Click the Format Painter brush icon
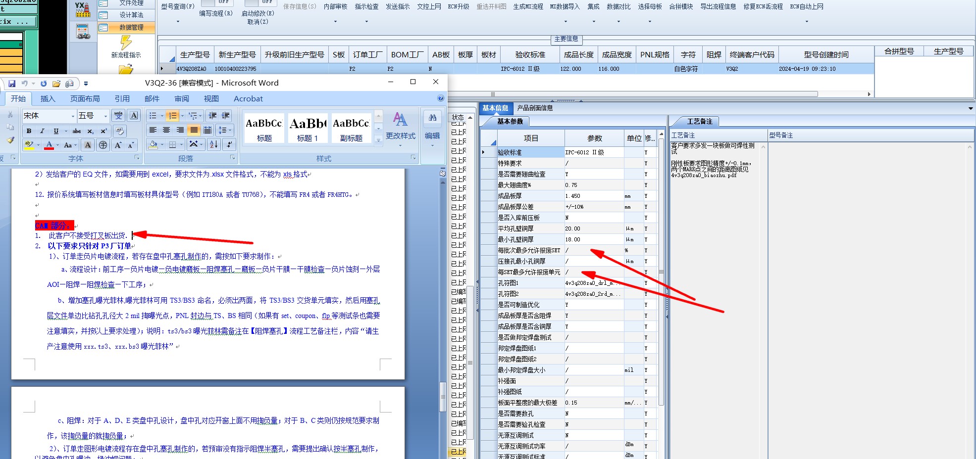 10,140
